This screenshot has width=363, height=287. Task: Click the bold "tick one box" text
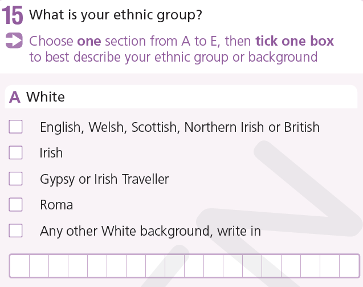click(x=294, y=41)
